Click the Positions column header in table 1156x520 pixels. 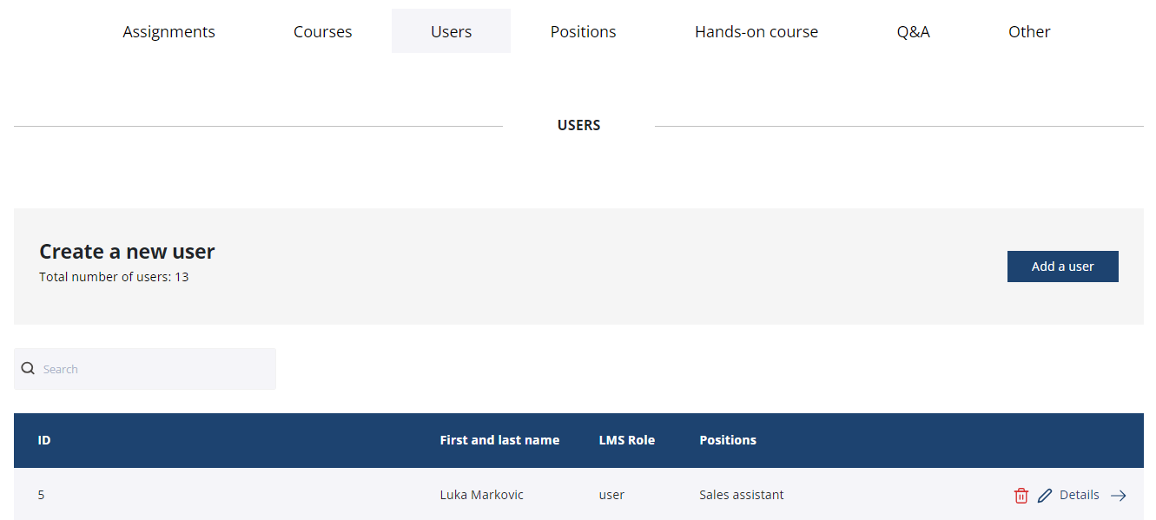727,440
